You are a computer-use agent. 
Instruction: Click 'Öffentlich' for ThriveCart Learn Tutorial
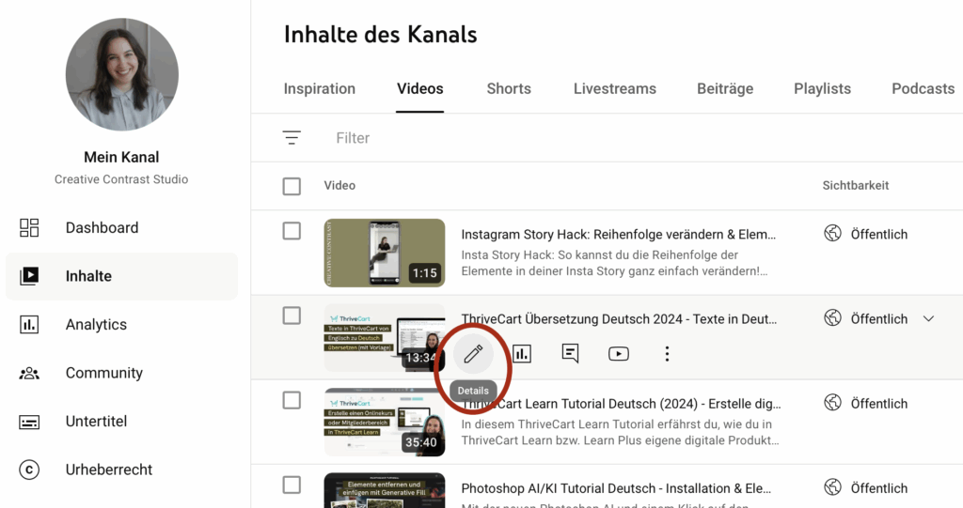[879, 404]
